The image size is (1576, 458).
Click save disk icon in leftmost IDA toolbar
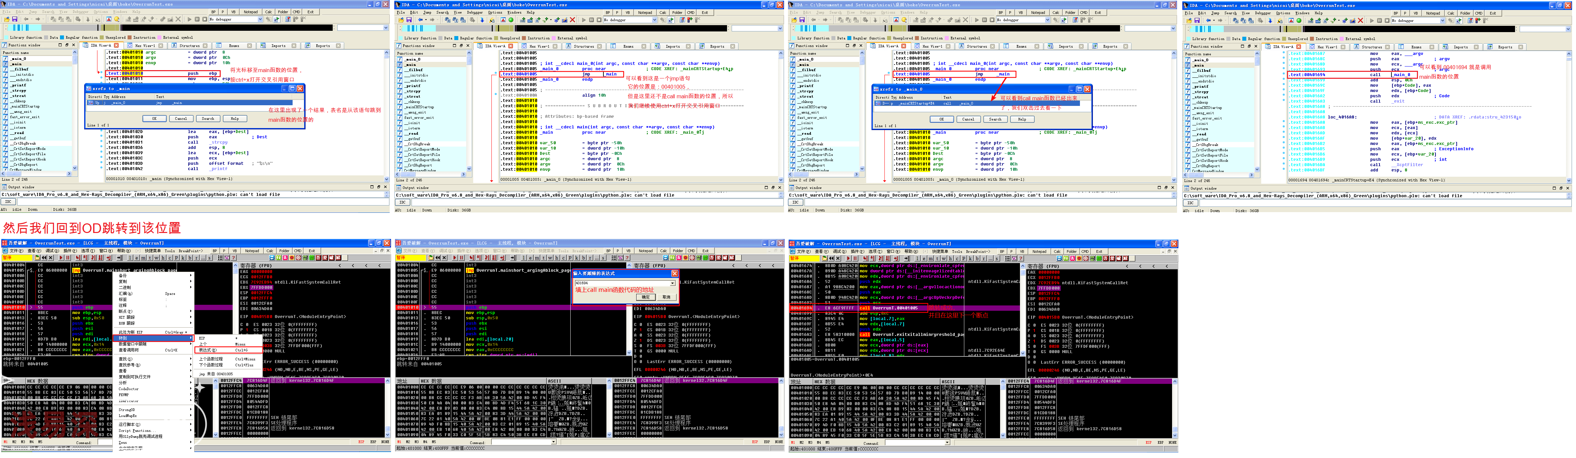[15, 20]
